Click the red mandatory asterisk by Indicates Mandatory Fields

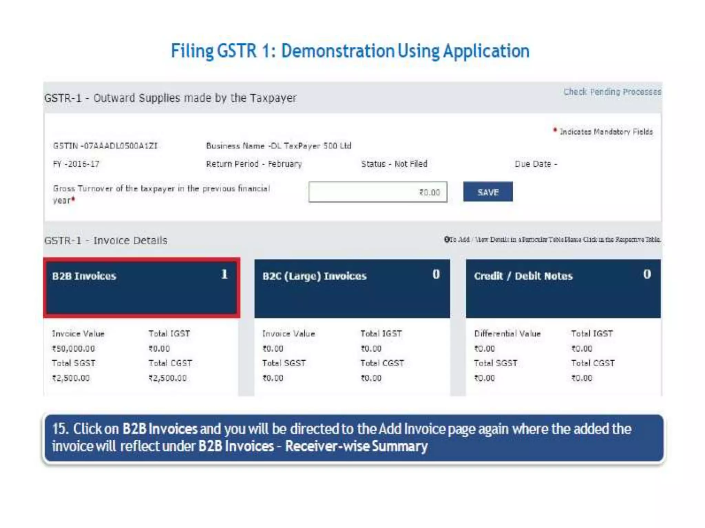[x=555, y=130]
